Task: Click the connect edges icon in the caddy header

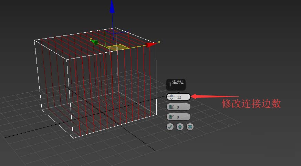Action: coord(169,84)
